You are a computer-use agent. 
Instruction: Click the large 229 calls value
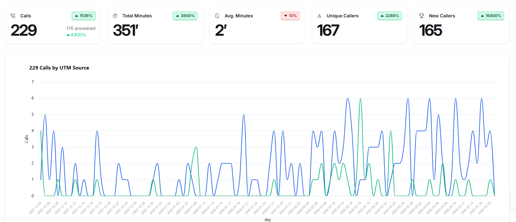coord(24,31)
